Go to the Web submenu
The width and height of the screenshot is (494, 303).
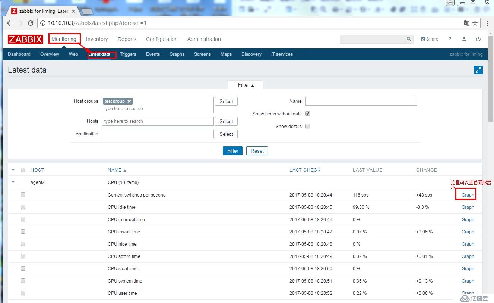point(73,54)
